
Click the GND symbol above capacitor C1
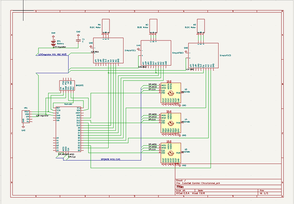tap(78, 34)
